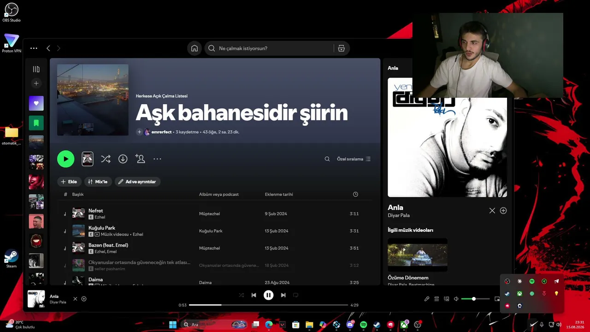The height and width of the screenshot is (332, 590).
Task: Click the playlist cover image
Action: [x=93, y=100]
